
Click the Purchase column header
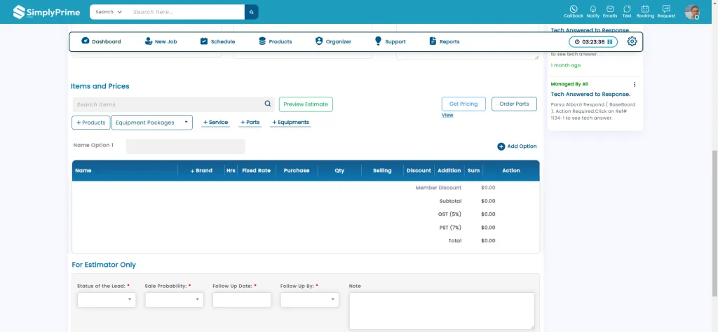click(297, 171)
